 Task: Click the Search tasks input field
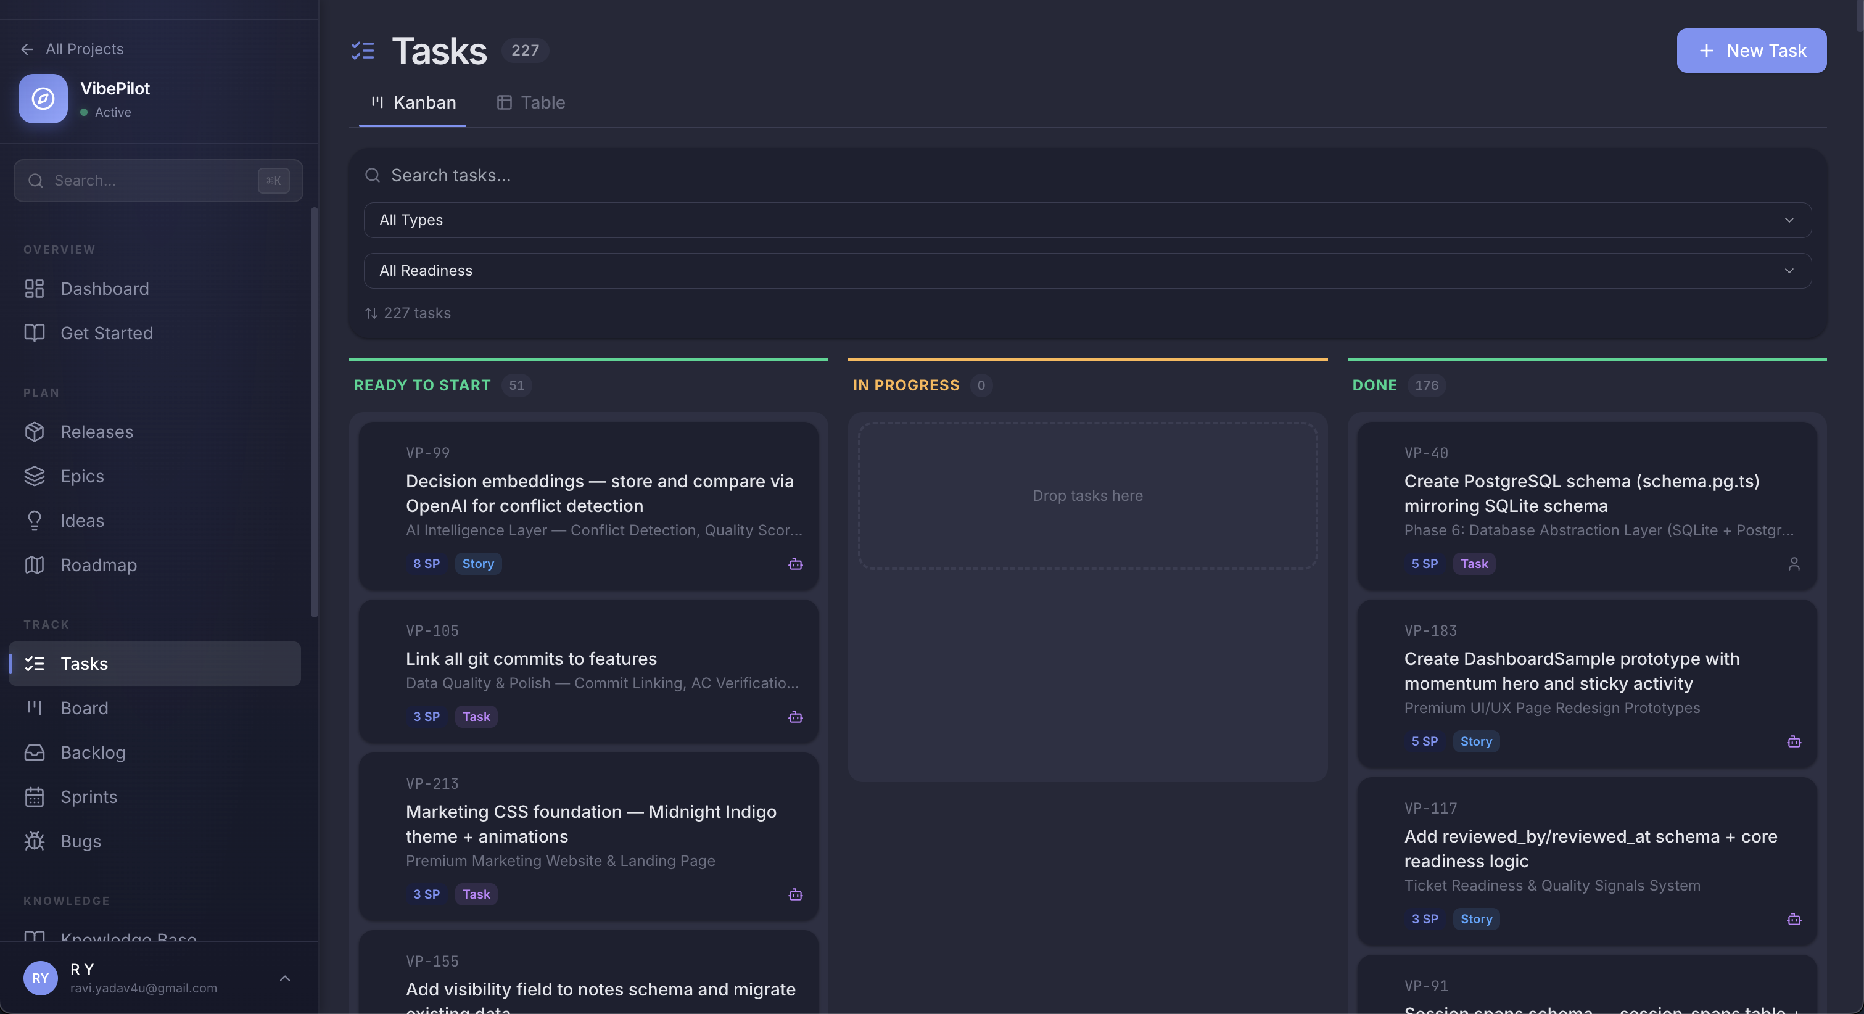click(x=724, y=175)
